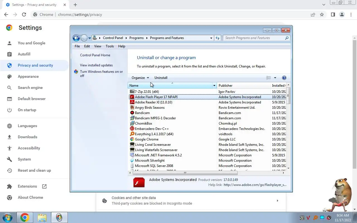Viewport: 357px width, 223px height.
Task: Open the File menu
Action: pos(77,46)
